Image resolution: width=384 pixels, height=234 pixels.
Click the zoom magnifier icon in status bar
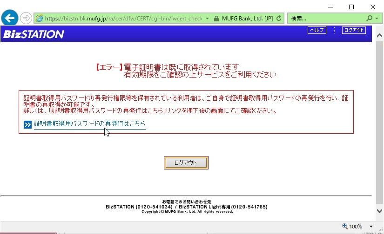pos(345,226)
